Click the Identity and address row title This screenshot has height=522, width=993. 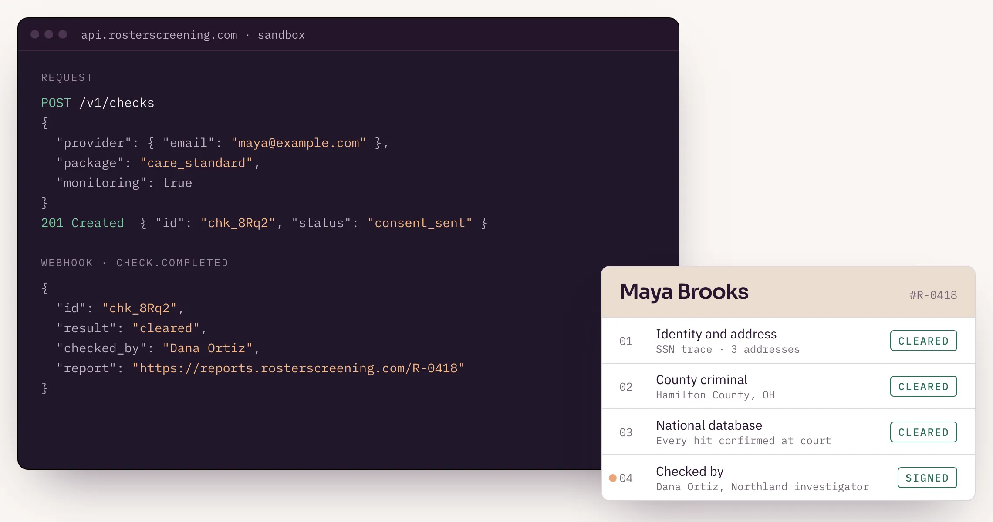[716, 334]
